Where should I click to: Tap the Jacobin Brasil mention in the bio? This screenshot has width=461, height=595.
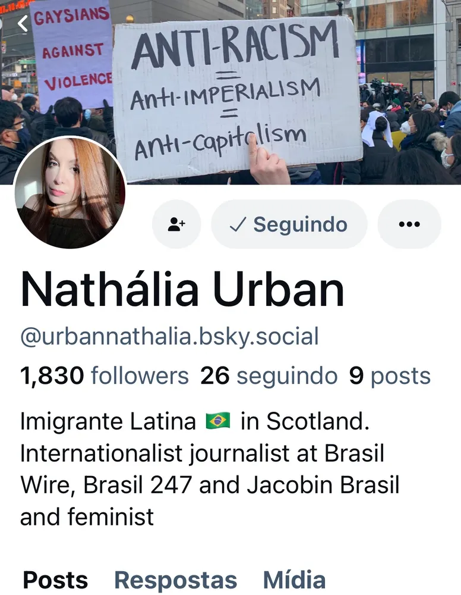tap(324, 485)
